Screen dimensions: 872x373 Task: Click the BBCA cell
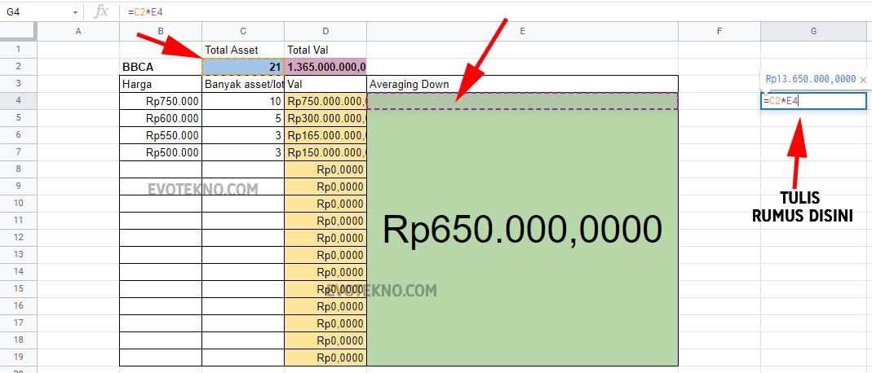point(161,67)
